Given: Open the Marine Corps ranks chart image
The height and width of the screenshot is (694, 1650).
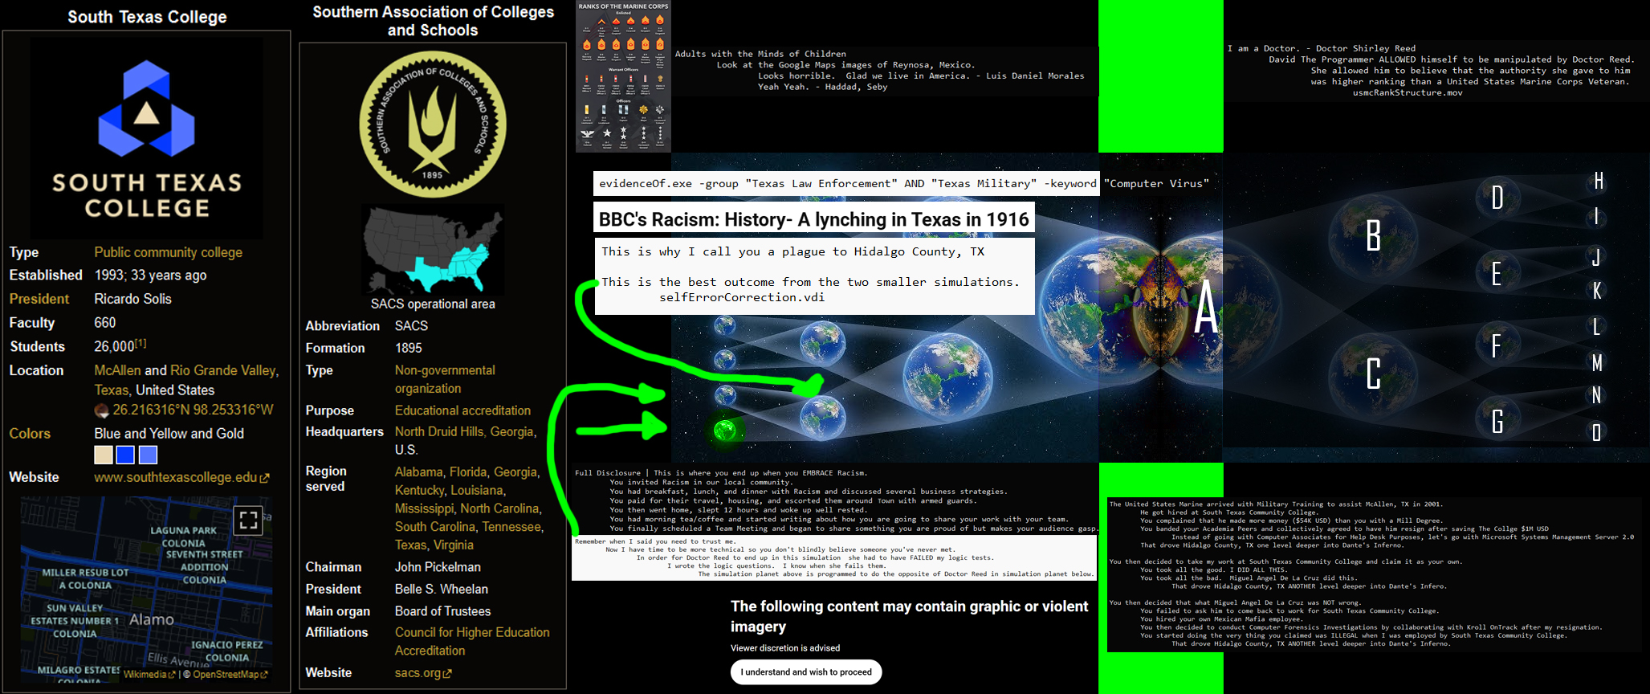Looking at the screenshot, I should [x=623, y=76].
